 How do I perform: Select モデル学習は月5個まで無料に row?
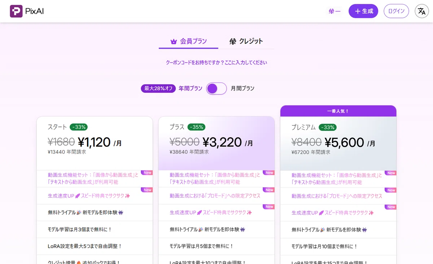216,246
